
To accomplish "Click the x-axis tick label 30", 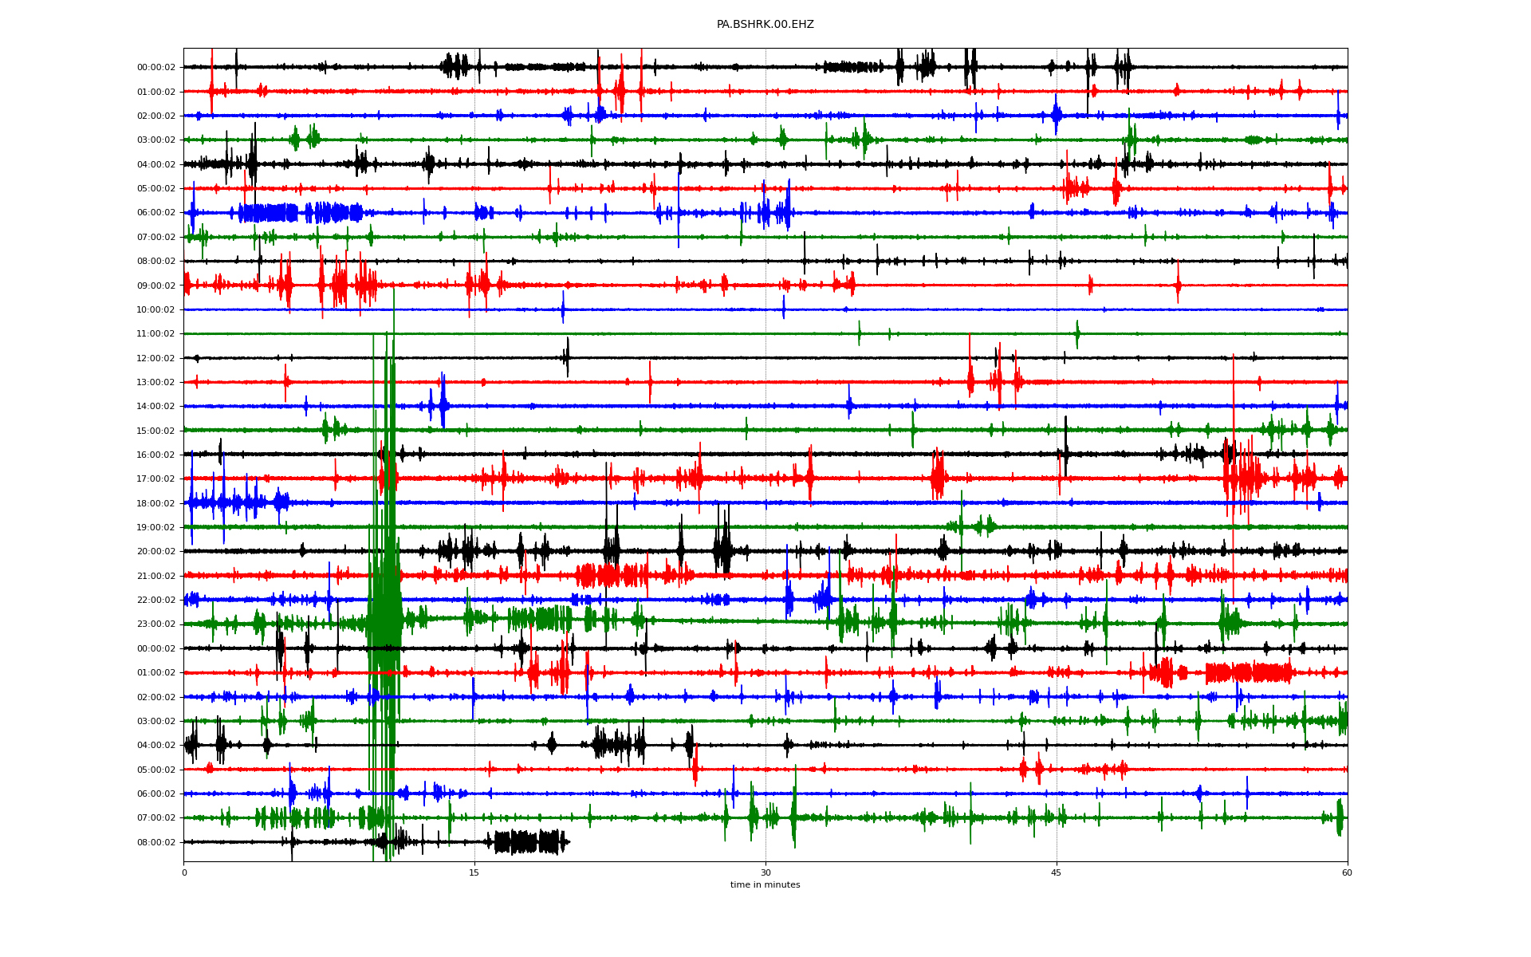I will point(765,872).
